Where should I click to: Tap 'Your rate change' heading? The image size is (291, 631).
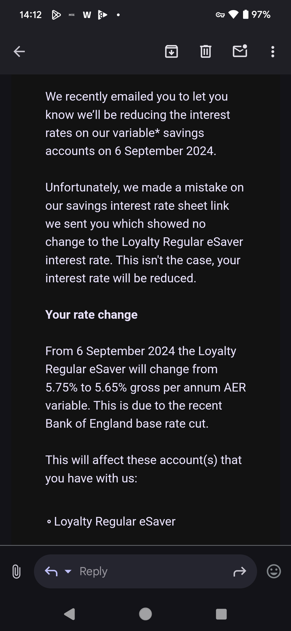click(x=91, y=315)
